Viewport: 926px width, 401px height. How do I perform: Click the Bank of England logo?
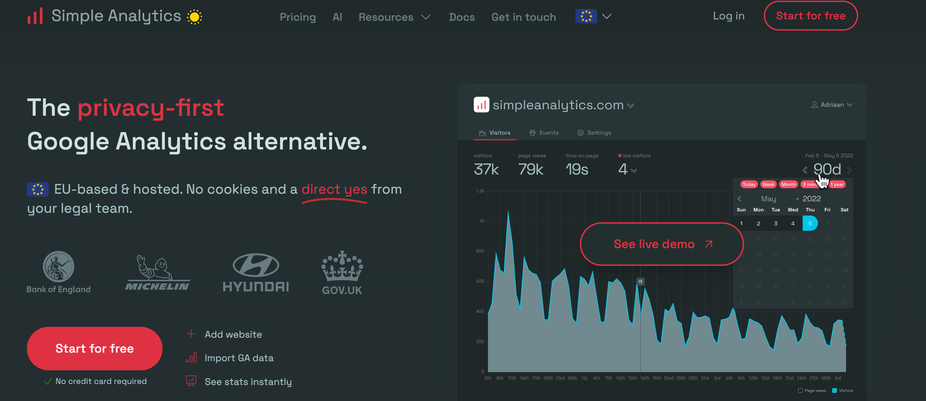tap(58, 272)
